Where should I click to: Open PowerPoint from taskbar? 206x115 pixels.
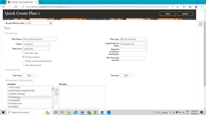tap(96, 112)
